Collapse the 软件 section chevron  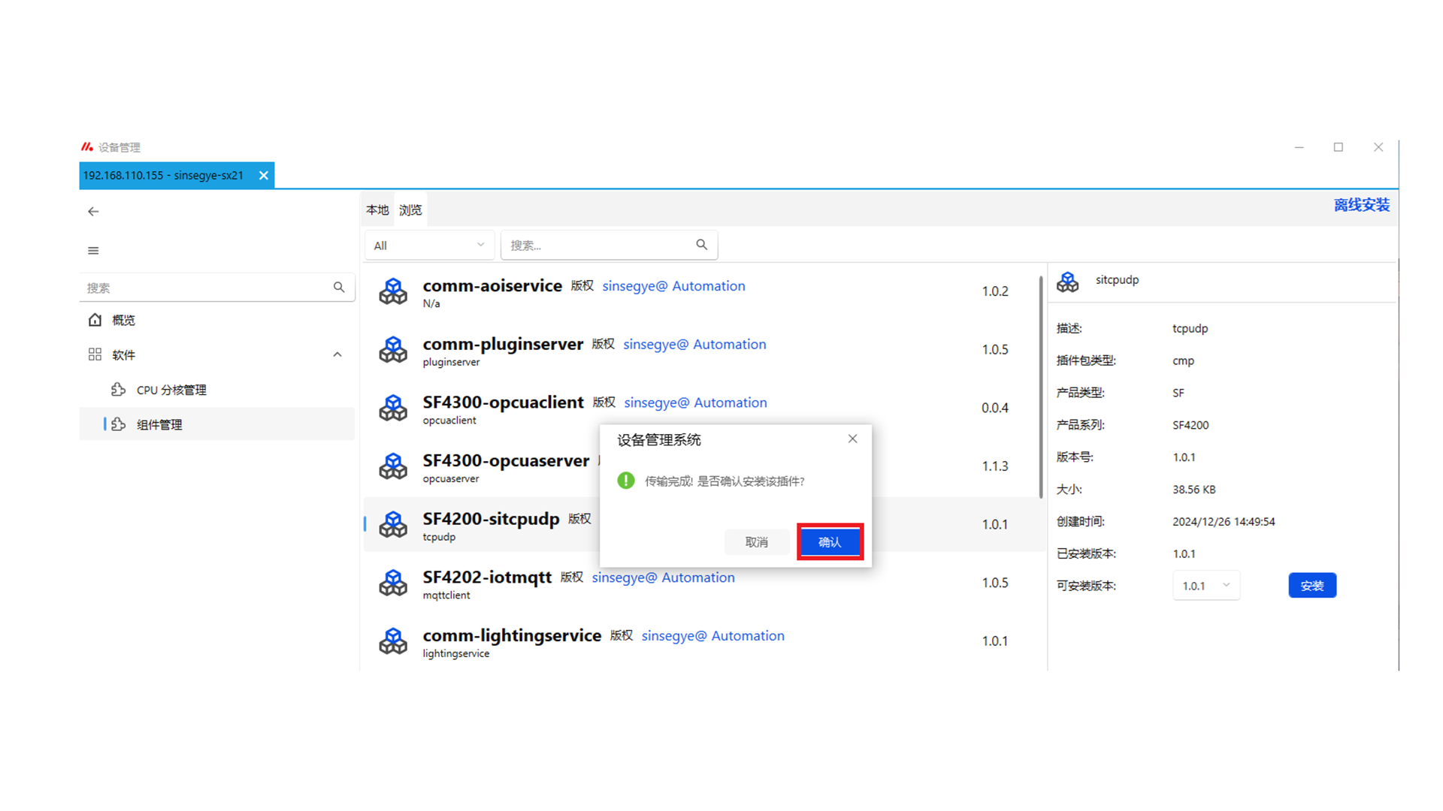pyautogui.click(x=337, y=354)
